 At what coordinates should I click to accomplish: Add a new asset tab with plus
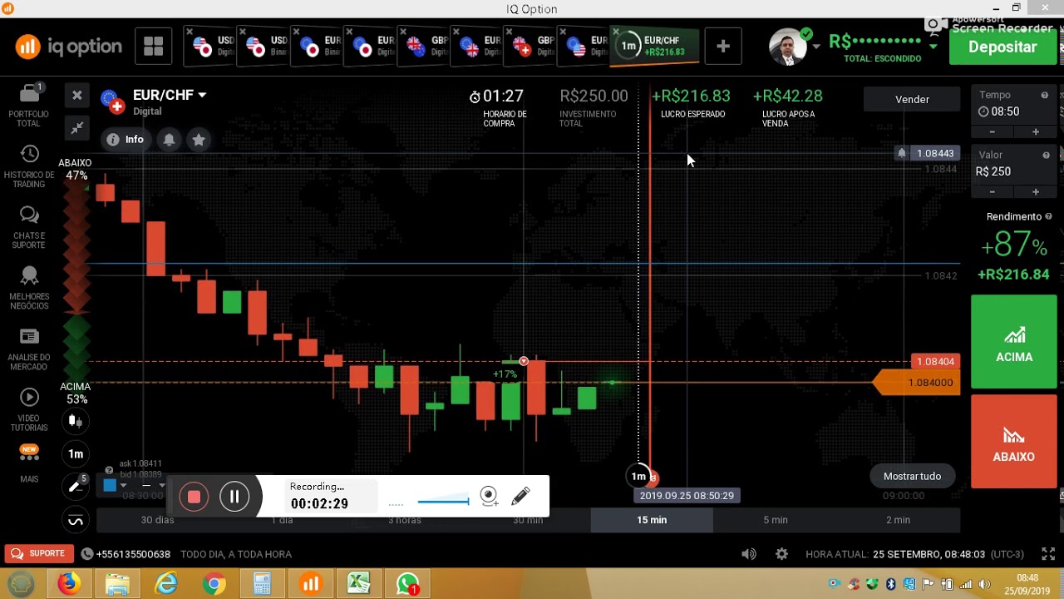pos(723,47)
